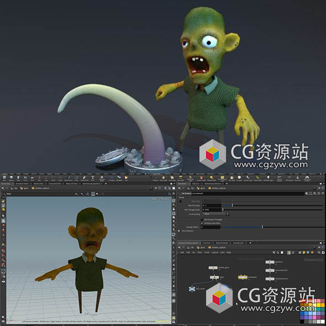Image resolution: width=326 pixels, height=326 pixels.
Task: Select the Font shelf tool
Action: 92,178
